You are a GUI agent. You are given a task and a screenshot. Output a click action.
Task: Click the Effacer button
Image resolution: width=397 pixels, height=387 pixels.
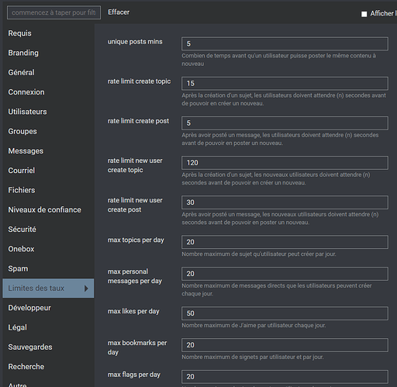119,12
